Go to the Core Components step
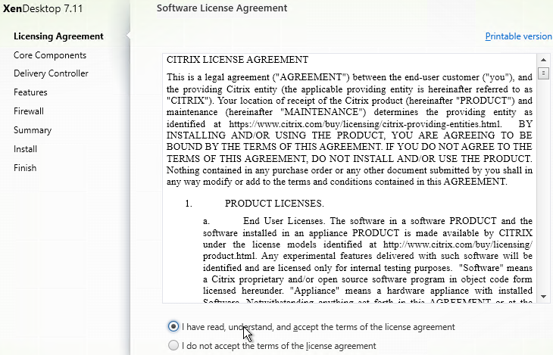Viewport: 553px width, 355px height. 50,55
